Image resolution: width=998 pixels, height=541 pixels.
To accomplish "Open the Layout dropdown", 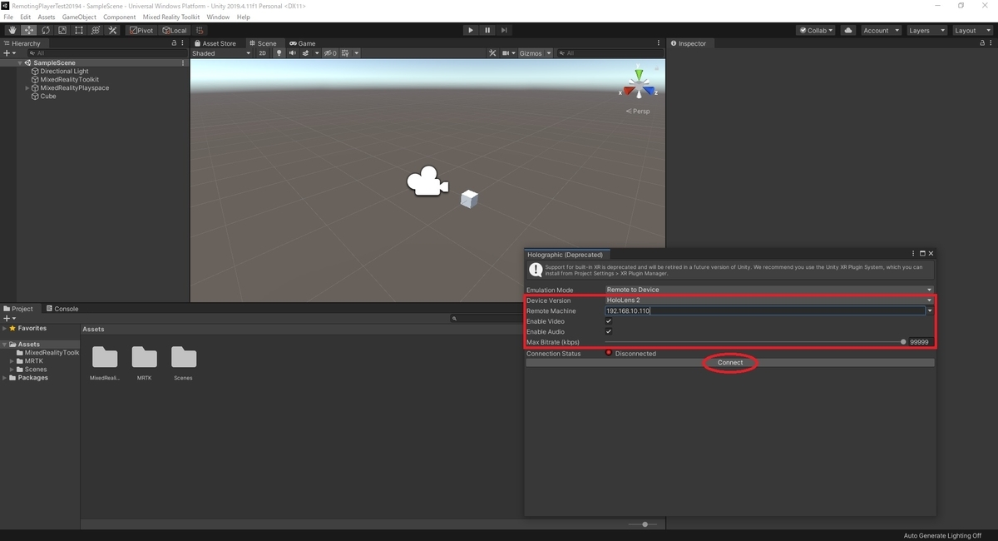I will (x=972, y=30).
